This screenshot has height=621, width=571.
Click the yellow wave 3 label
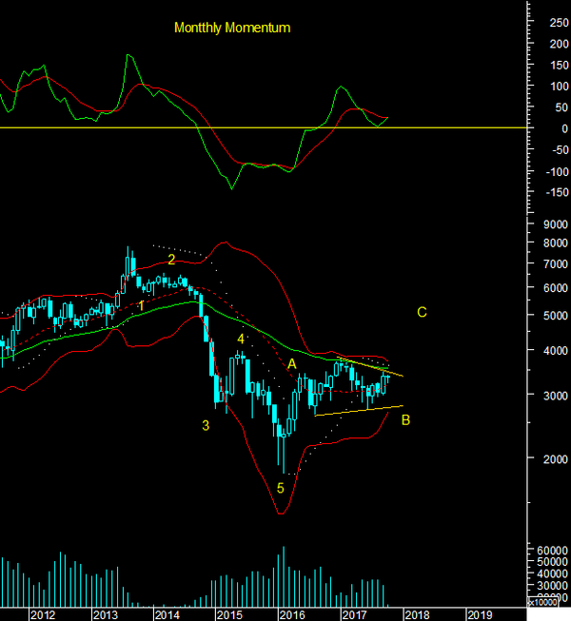tap(206, 425)
